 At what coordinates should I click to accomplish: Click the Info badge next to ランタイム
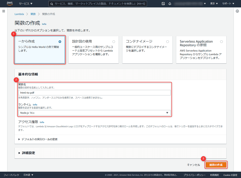[x=35, y=104]
